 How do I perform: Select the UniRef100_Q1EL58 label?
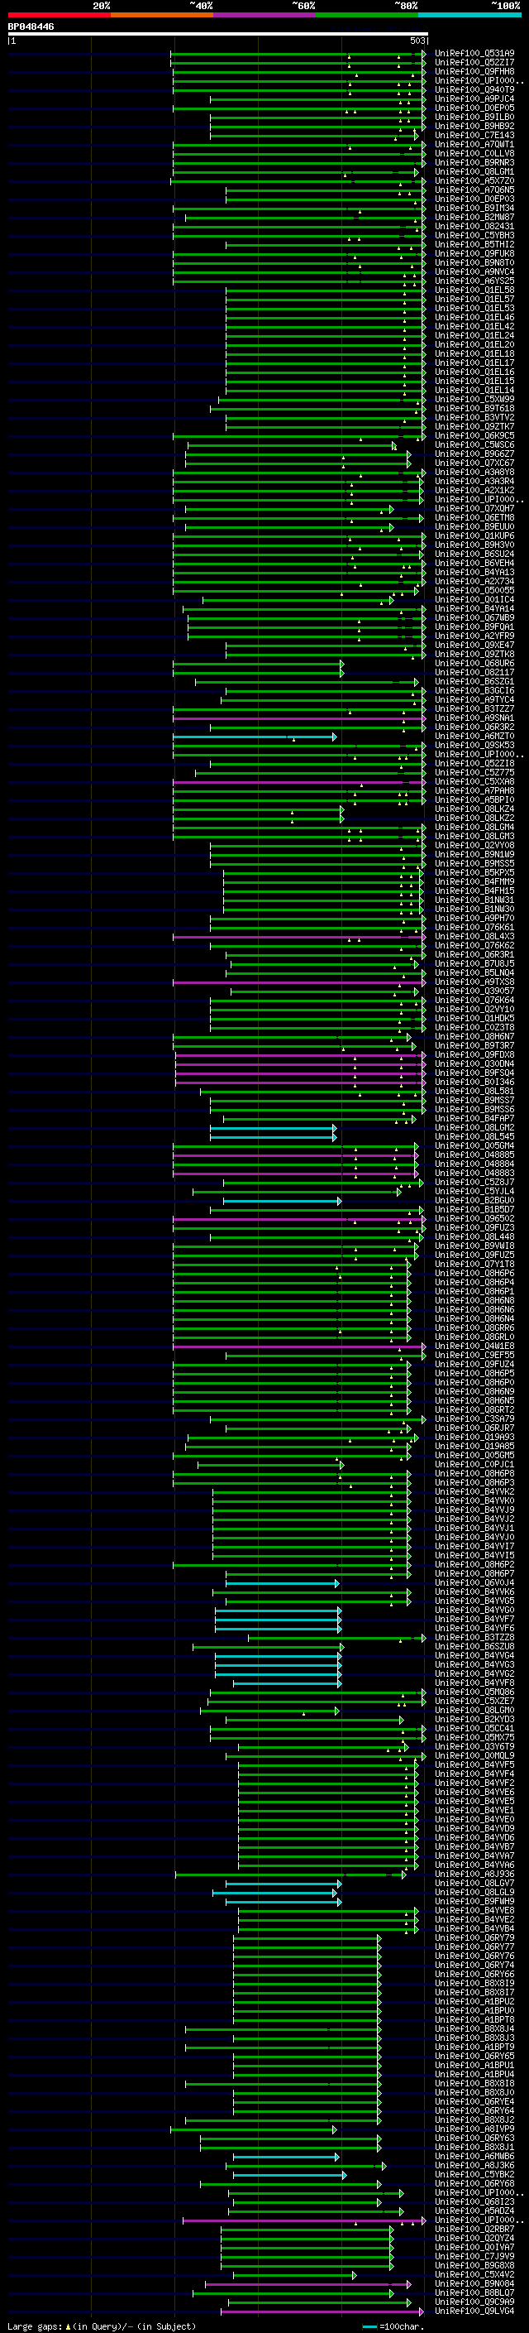click(x=474, y=290)
